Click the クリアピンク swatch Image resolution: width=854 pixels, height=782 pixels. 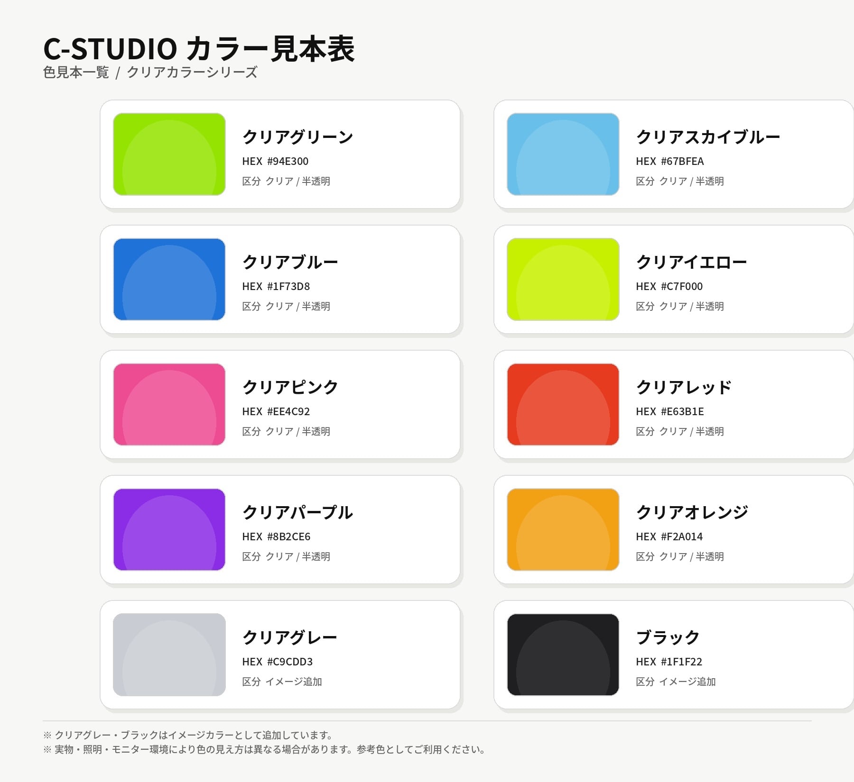169,404
